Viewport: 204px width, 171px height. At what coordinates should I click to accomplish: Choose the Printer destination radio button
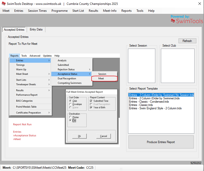[x=70, y=117]
